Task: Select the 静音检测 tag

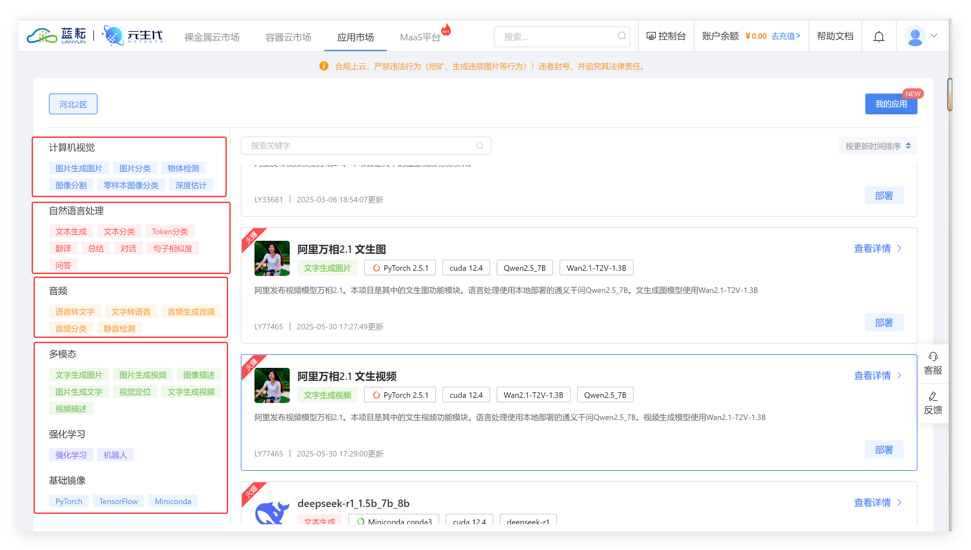Action: point(119,329)
